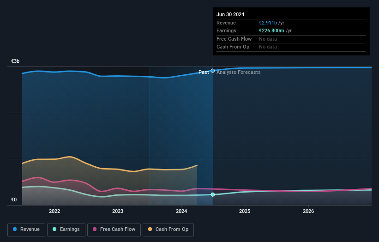This screenshot has height=242, width=379.
Task: Toggle the Free Cash Flow legend series
Action: (x=114, y=230)
